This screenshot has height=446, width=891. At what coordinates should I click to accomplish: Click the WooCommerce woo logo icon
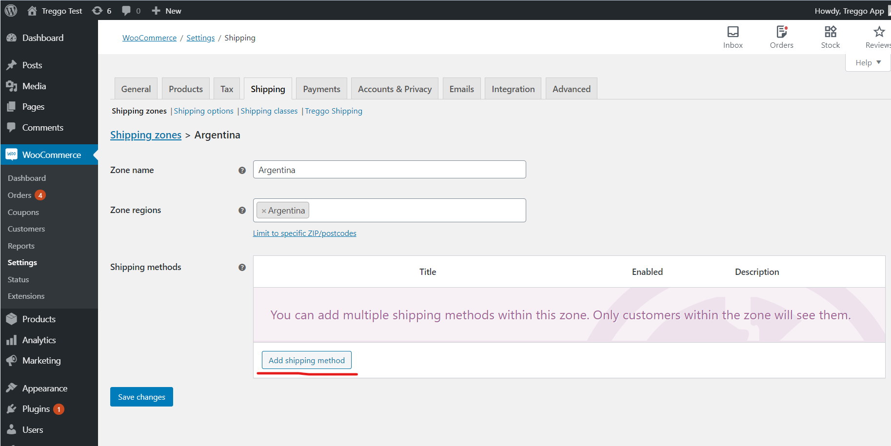point(12,155)
